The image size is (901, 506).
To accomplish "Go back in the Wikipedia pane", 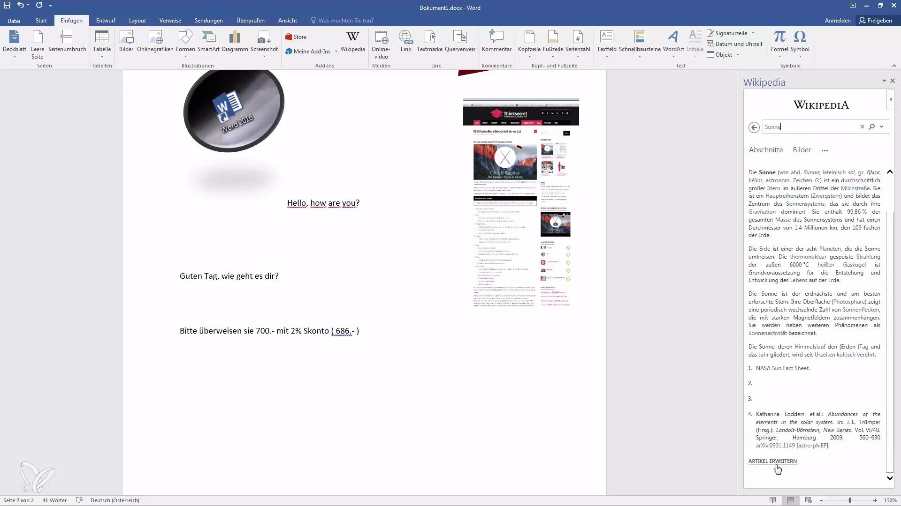I will [x=754, y=127].
